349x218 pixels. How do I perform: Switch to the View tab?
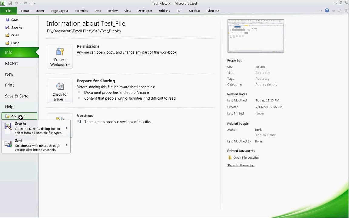point(128,11)
